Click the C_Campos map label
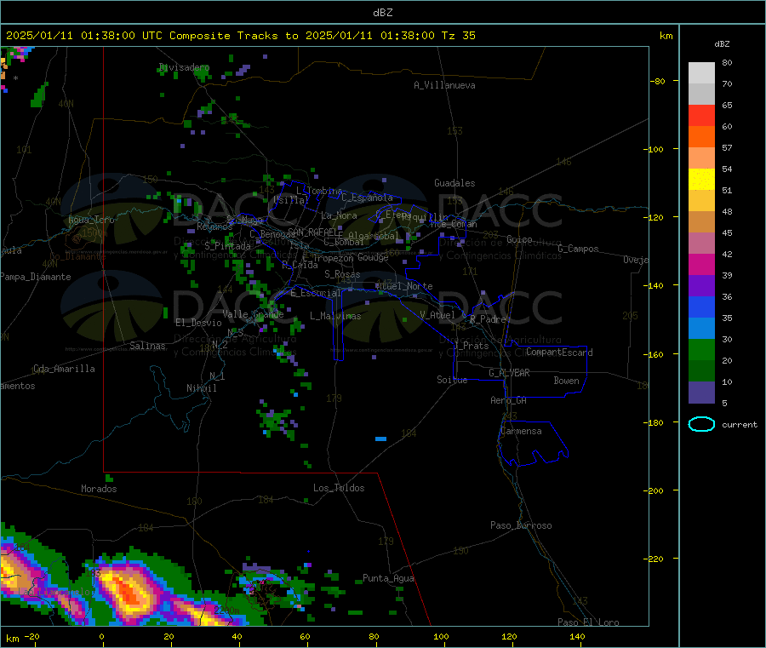This screenshot has width=766, height=648. 578,249
